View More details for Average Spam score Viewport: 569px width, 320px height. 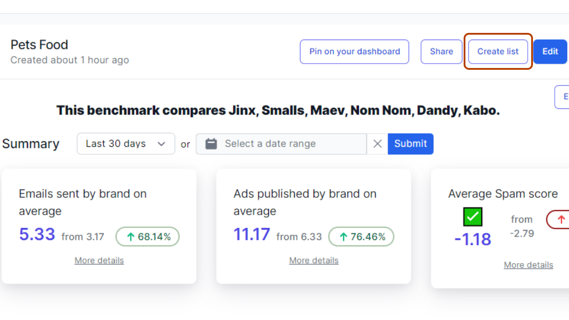(529, 265)
